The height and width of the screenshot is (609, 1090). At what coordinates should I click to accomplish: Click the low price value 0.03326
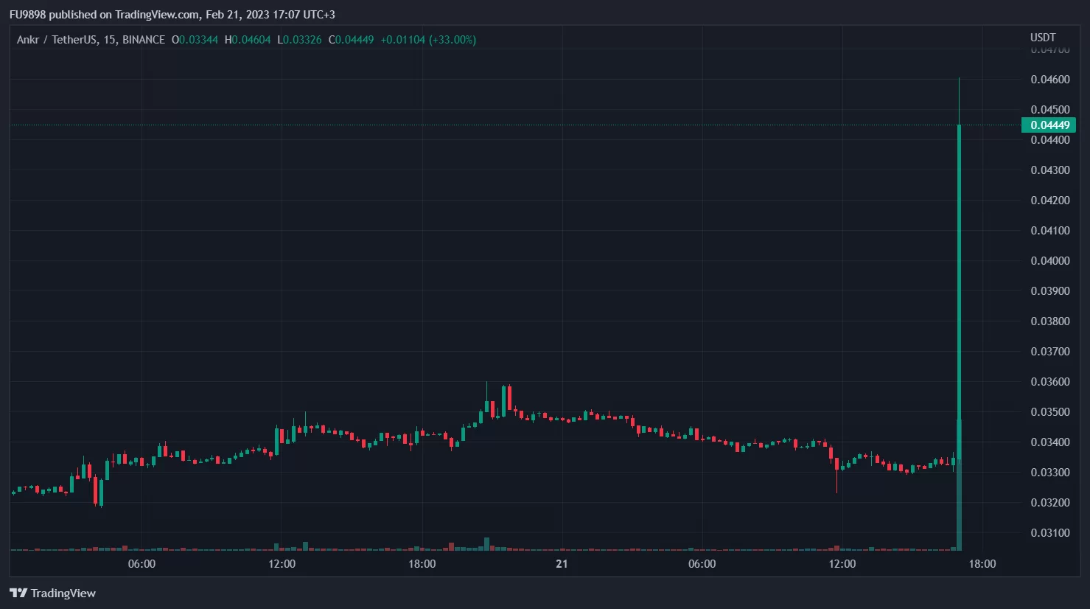[302, 40]
